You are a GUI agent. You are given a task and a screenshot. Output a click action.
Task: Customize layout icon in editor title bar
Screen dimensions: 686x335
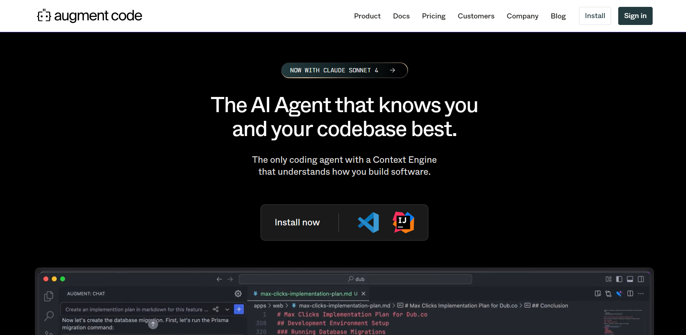(x=608, y=279)
